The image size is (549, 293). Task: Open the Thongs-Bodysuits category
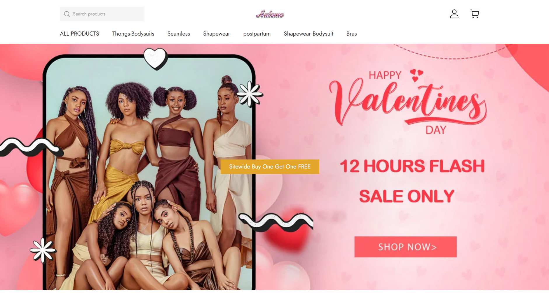point(133,34)
